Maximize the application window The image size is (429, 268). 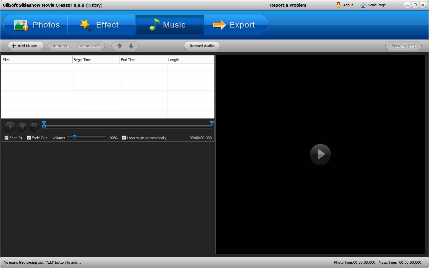point(415,5)
